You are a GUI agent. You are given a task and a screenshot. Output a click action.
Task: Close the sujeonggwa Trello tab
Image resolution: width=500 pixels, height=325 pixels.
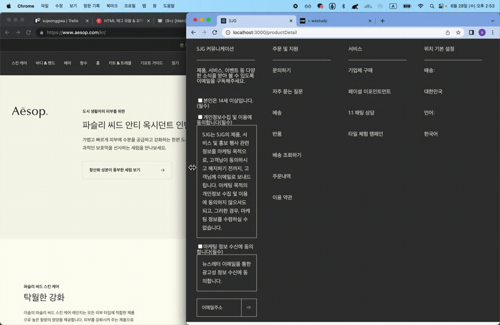click(87, 21)
